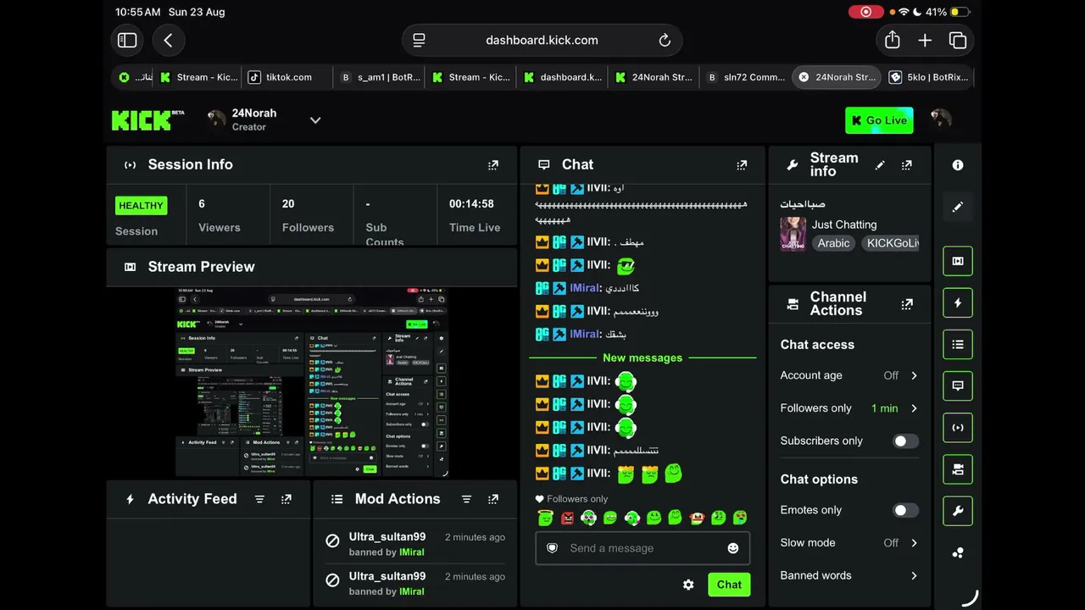Toggle the list Mod Actions sidebar icon
Image resolution: width=1085 pixels, height=610 pixels.
click(x=958, y=344)
